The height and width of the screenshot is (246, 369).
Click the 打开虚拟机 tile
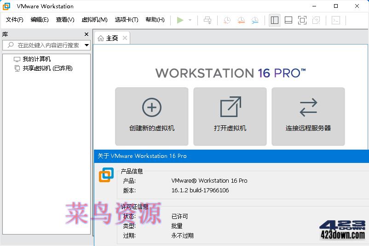pos(230,117)
